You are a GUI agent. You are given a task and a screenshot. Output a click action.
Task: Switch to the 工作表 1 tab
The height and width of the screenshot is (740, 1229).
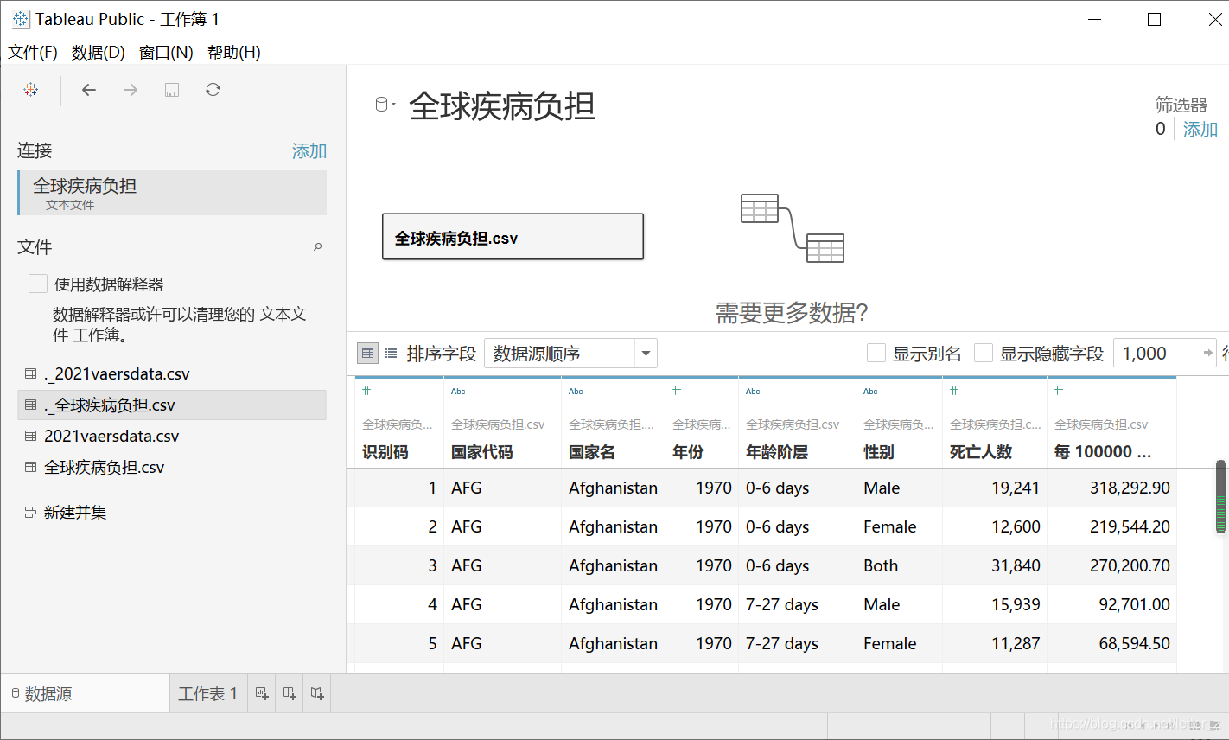tap(207, 693)
